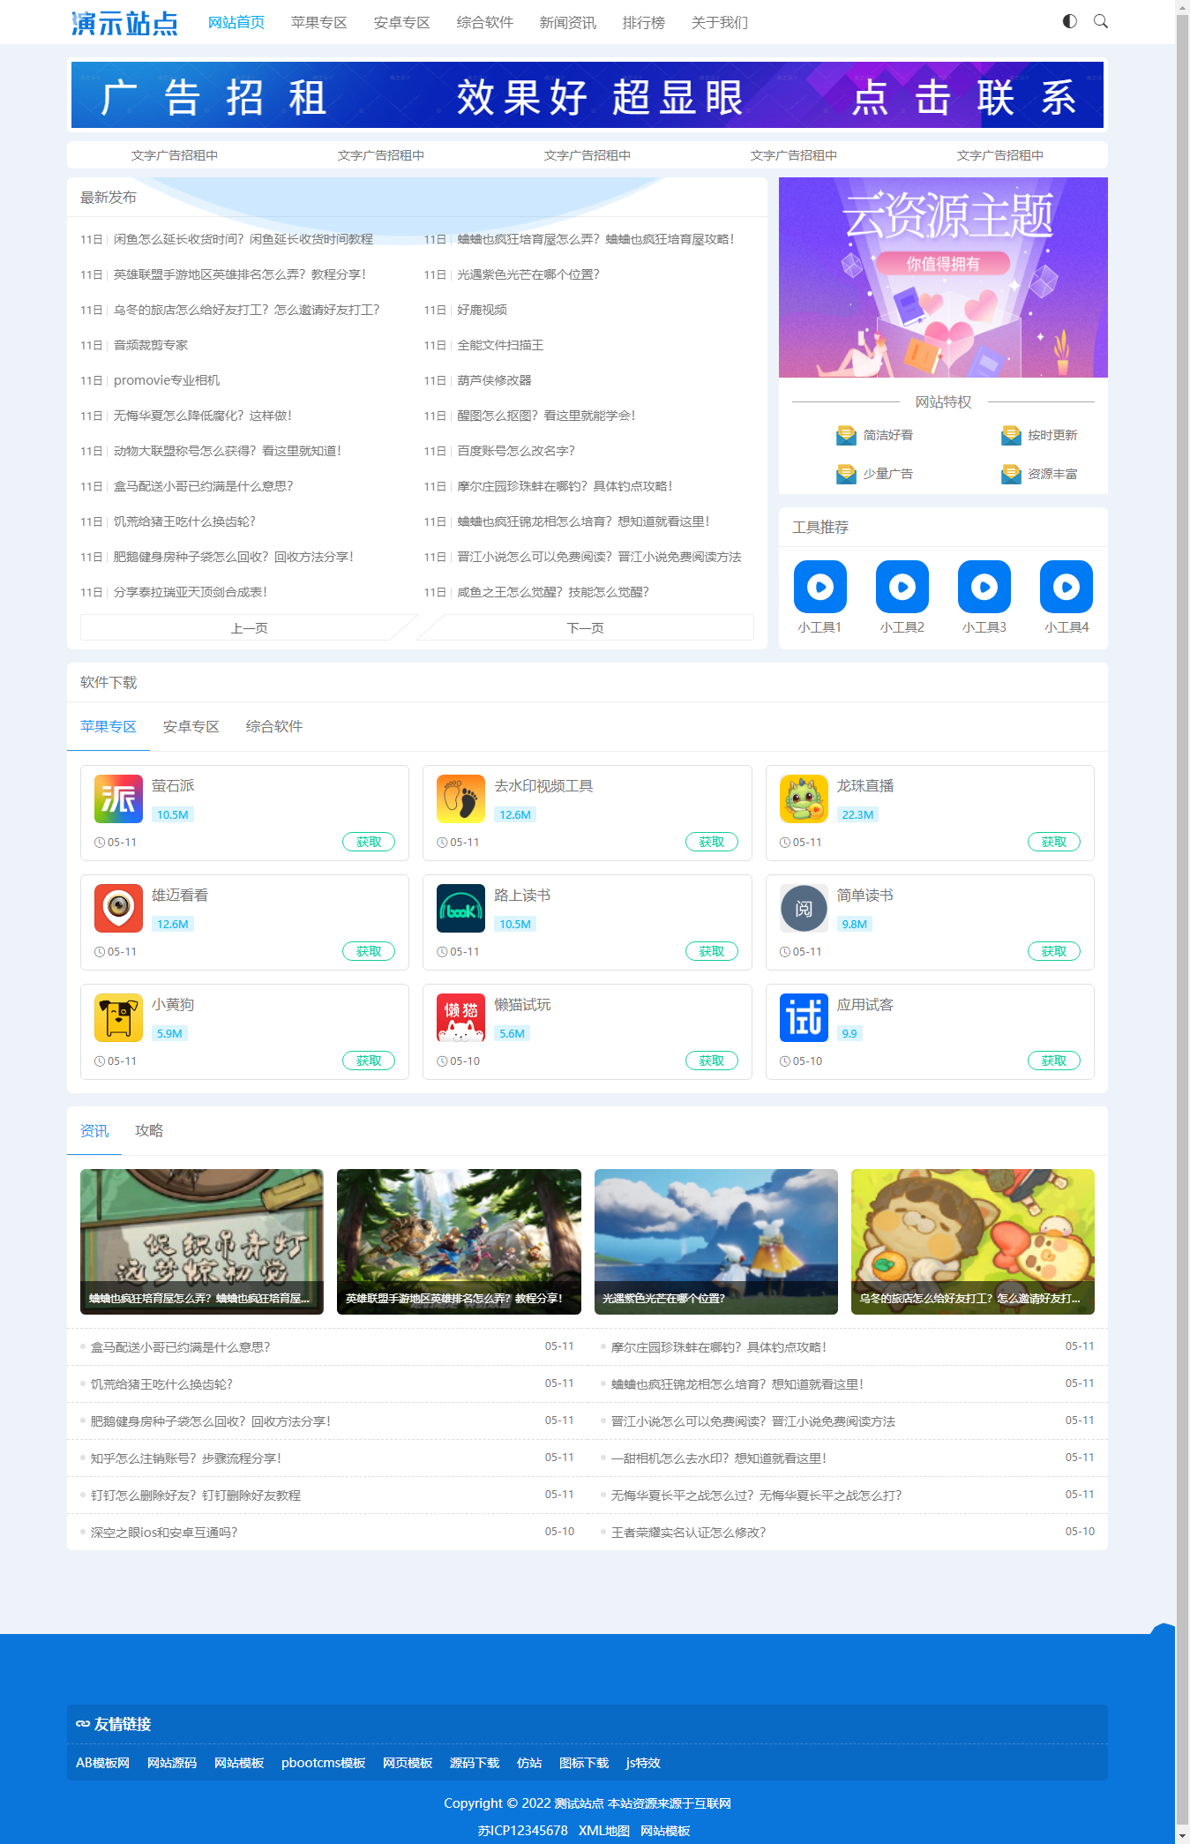Open the 光遇紫色光芒 news thumbnail
The image size is (1190, 1844).
[715, 1241]
